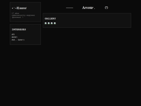Click the MUSIC! interest entry
Image resolution: width=141 pixels, height=106 pixels.
click(15, 37)
